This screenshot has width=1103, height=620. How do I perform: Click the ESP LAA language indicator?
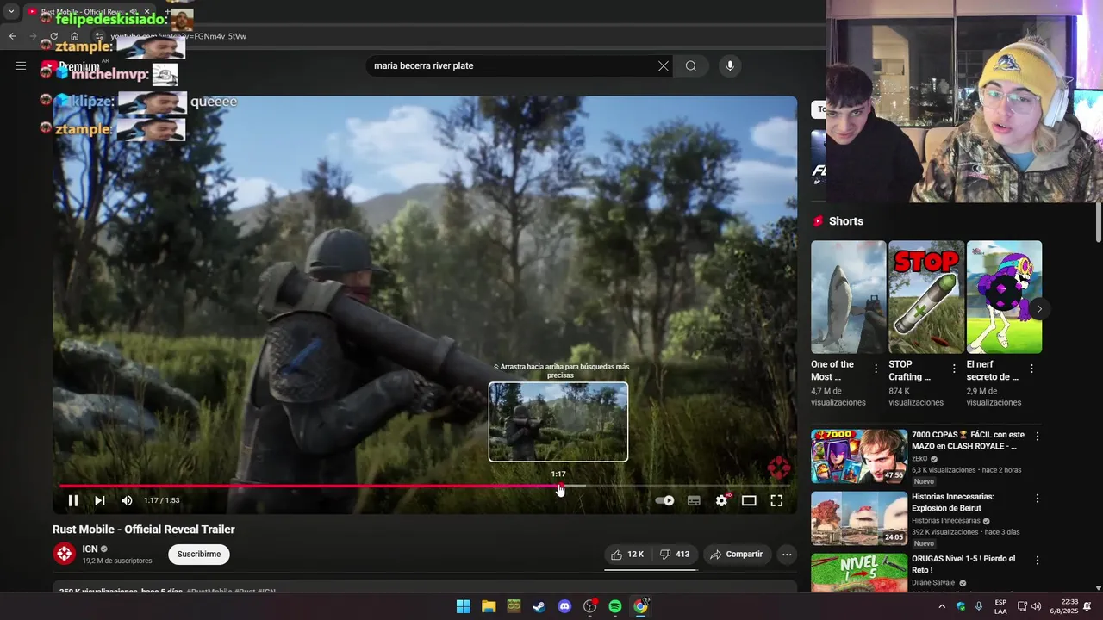[1000, 606]
